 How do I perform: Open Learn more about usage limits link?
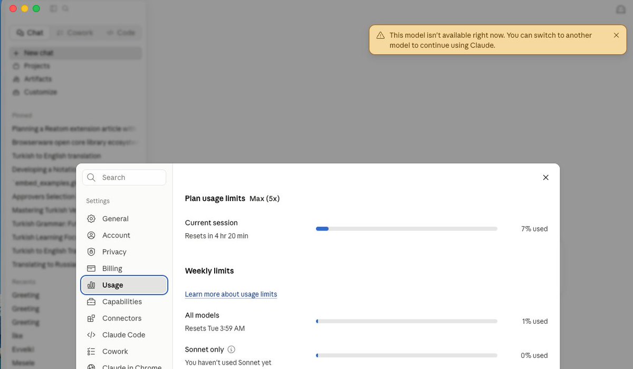231,294
